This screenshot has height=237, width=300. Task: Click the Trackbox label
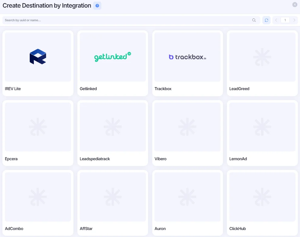(x=163, y=89)
